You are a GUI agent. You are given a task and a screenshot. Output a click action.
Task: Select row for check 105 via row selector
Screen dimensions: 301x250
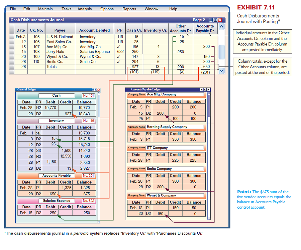point(12,37)
